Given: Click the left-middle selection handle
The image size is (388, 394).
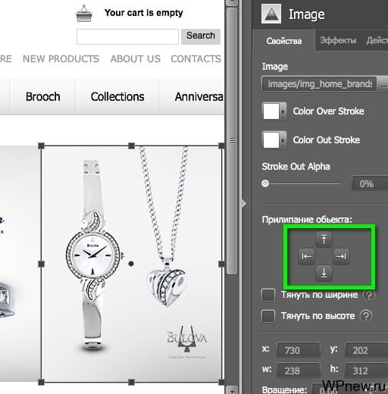Looking at the screenshot, I should [41, 264].
